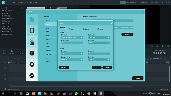This screenshot has width=171, height=96.
Task: Open Adobe Premiere from taskbar
Action: [52, 93]
